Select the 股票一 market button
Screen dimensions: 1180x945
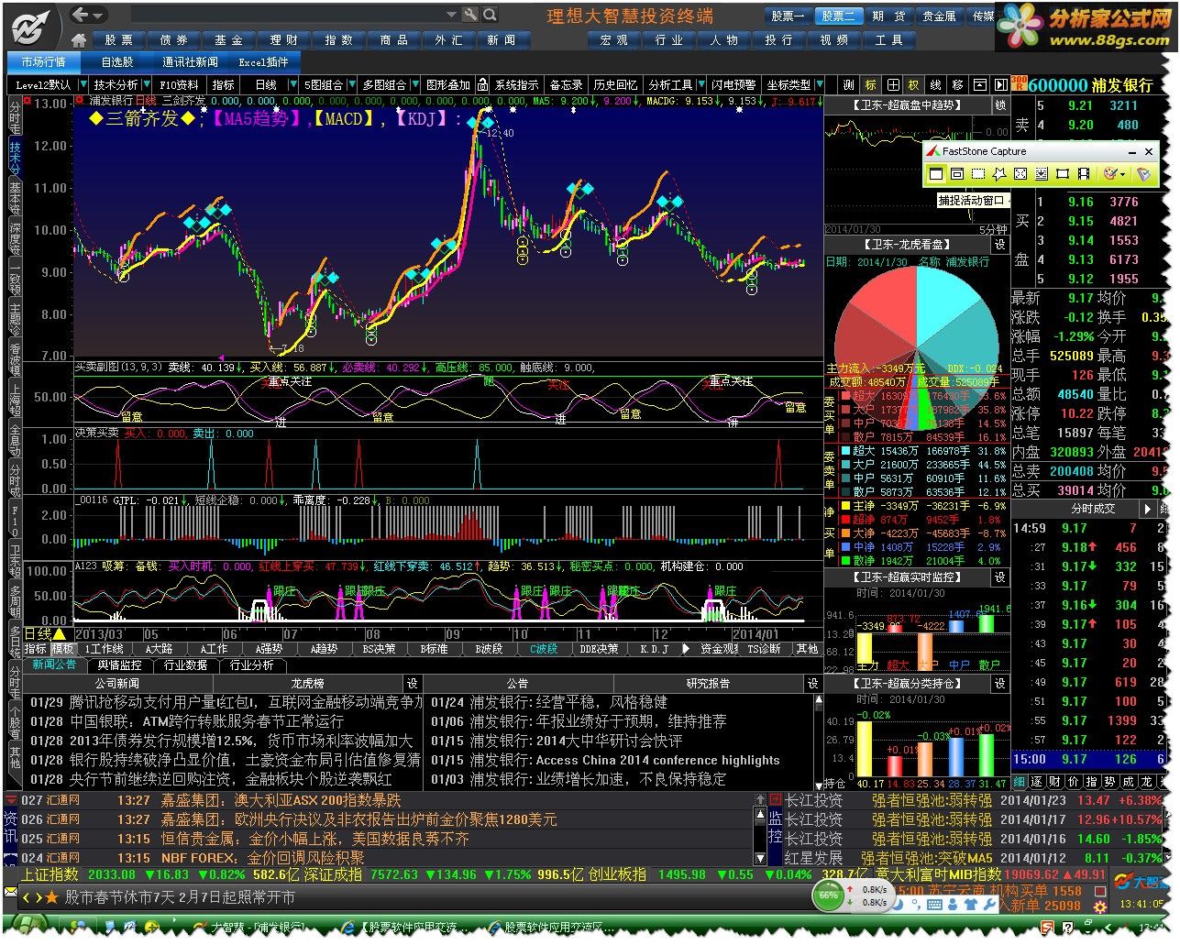pos(788,16)
